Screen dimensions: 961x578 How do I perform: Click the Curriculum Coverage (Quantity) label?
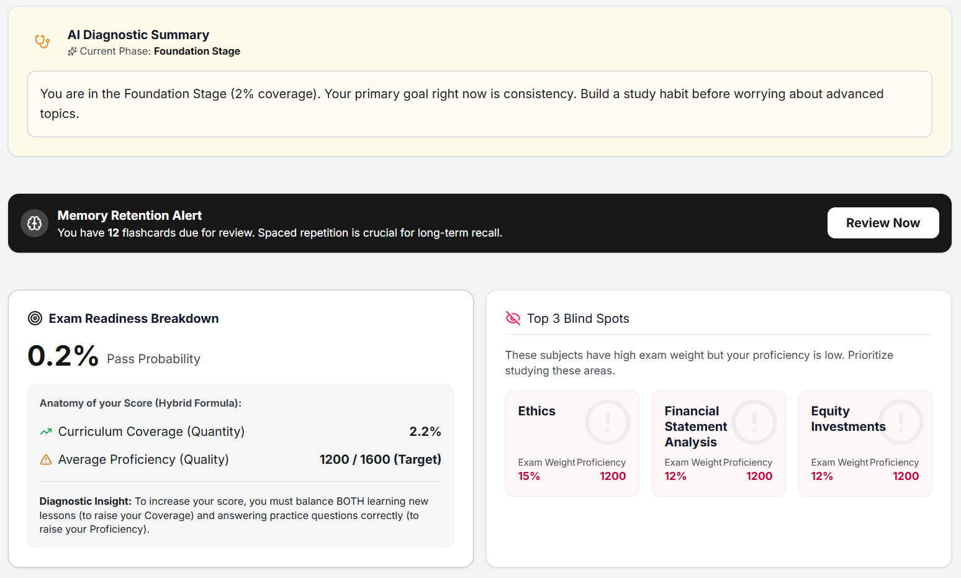click(151, 431)
